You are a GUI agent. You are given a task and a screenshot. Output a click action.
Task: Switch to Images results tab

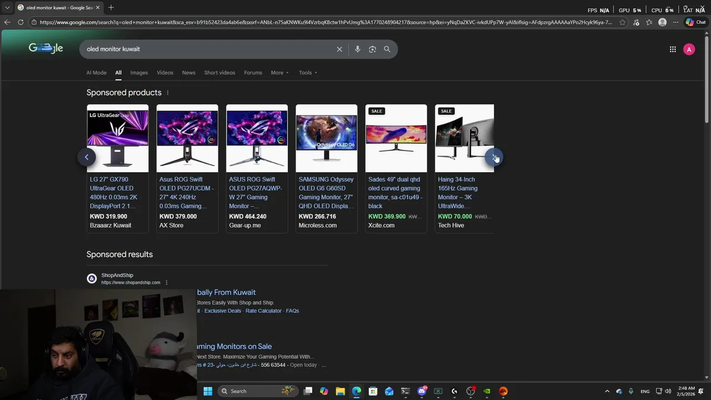coord(139,73)
